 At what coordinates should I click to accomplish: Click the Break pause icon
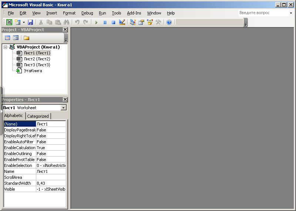(x=105, y=22)
